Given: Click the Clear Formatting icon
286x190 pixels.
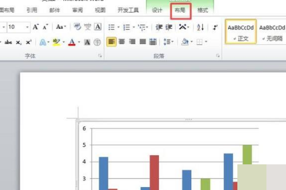Looking at the screenshot, I should click(78, 27).
